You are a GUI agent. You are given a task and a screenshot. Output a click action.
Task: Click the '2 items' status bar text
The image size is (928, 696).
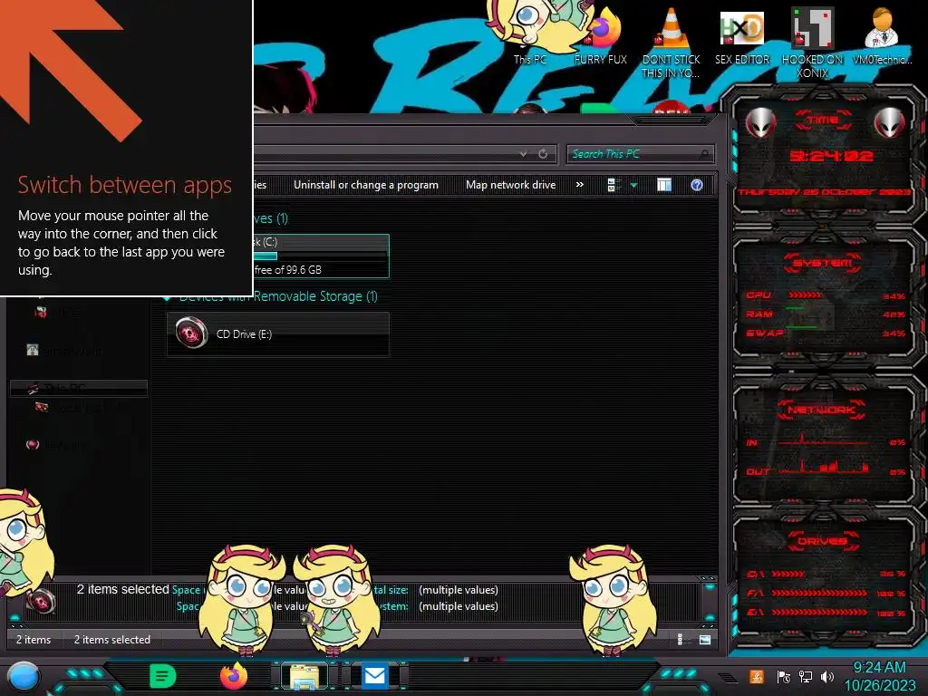34,640
